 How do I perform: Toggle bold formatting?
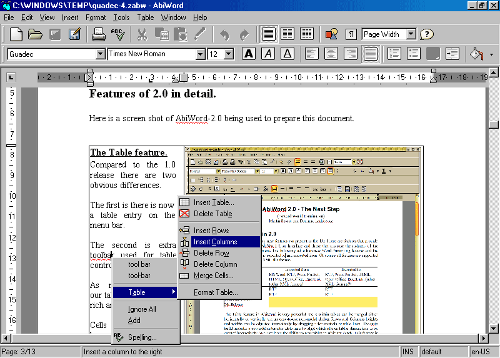click(x=249, y=54)
